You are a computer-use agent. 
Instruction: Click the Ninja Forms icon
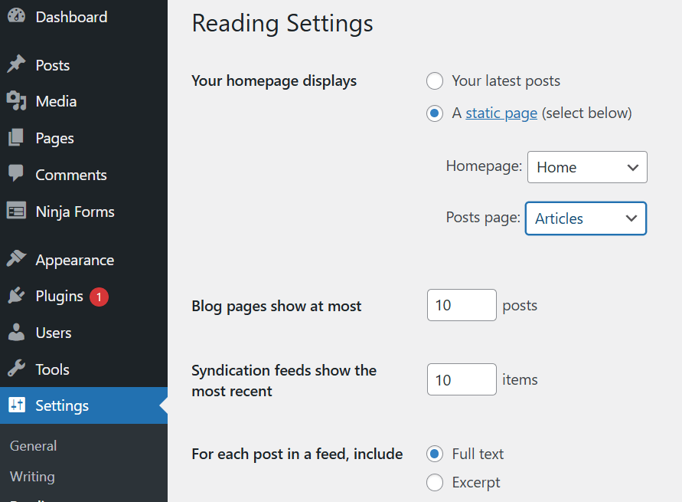tap(17, 212)
